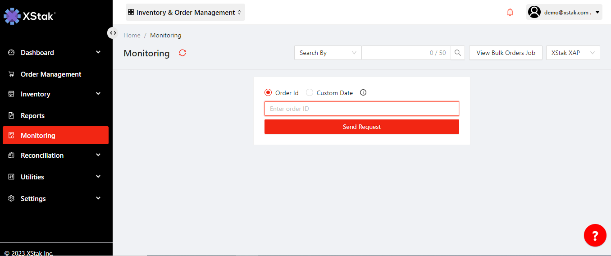Collapse sidebar using the arrows toggle icon

113,33
